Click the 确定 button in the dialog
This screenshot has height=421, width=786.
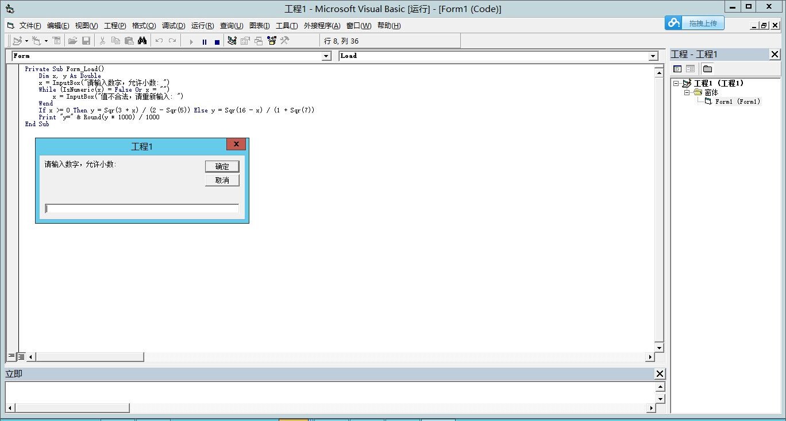(x=222, y=166)
